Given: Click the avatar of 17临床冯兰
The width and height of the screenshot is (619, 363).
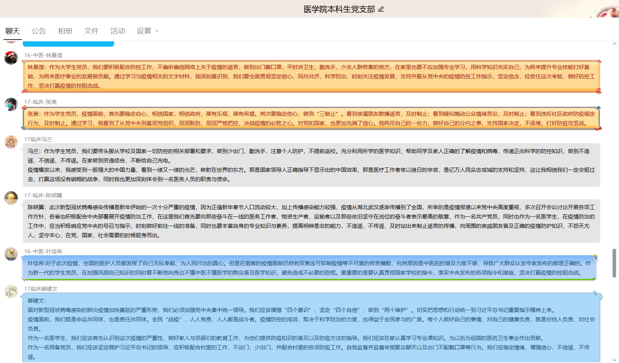Looking at the screenshot, I should pyautogui.click(x=11, y=142).
